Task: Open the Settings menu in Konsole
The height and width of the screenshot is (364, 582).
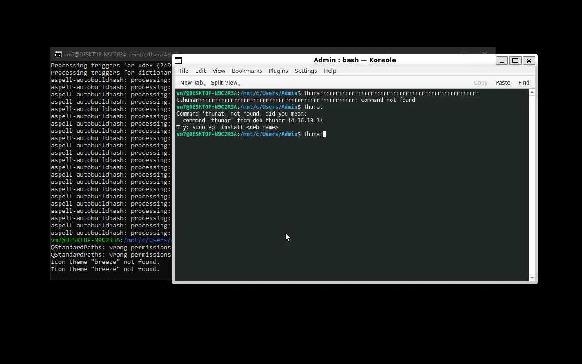Action: (306, 71)
